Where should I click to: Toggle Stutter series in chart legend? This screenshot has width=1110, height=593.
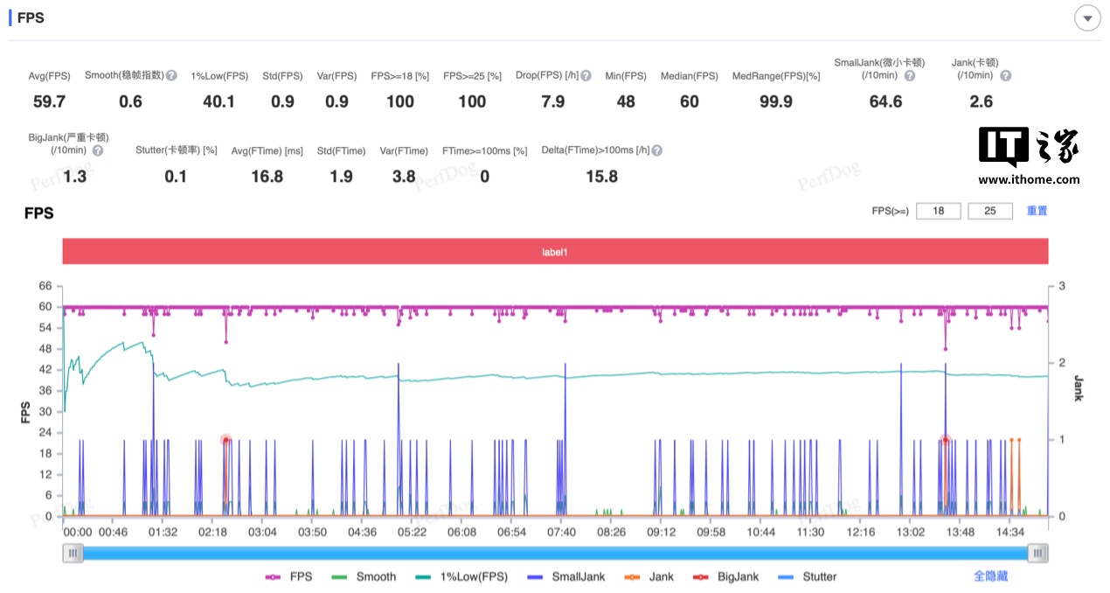click(808, 576)
